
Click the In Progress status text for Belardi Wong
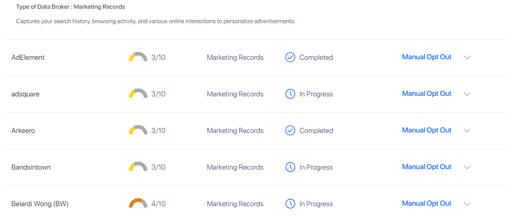(316, 204)
